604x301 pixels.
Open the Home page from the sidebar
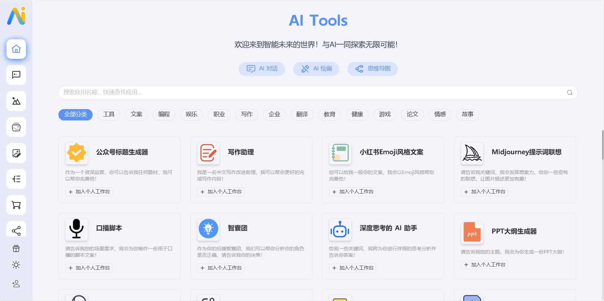(x=16, y=49)
